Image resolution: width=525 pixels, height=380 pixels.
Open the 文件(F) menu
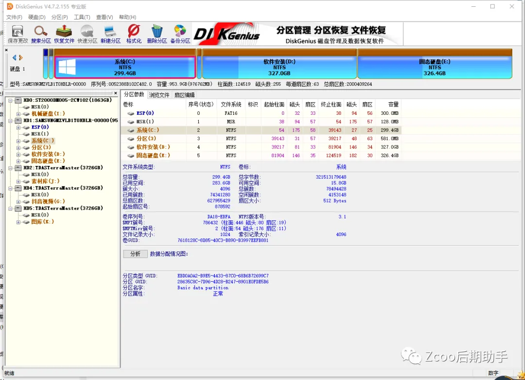[14, 17]
